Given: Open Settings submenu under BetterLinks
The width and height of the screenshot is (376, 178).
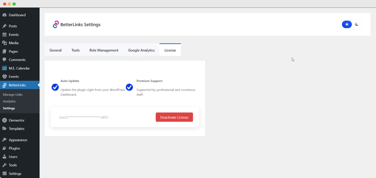Looking at the screenshot, I should [x=9, y=108].
